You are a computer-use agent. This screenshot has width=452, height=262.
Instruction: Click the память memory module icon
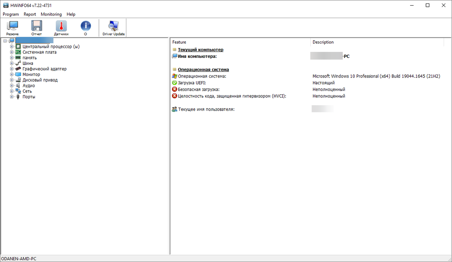point(18,58)
